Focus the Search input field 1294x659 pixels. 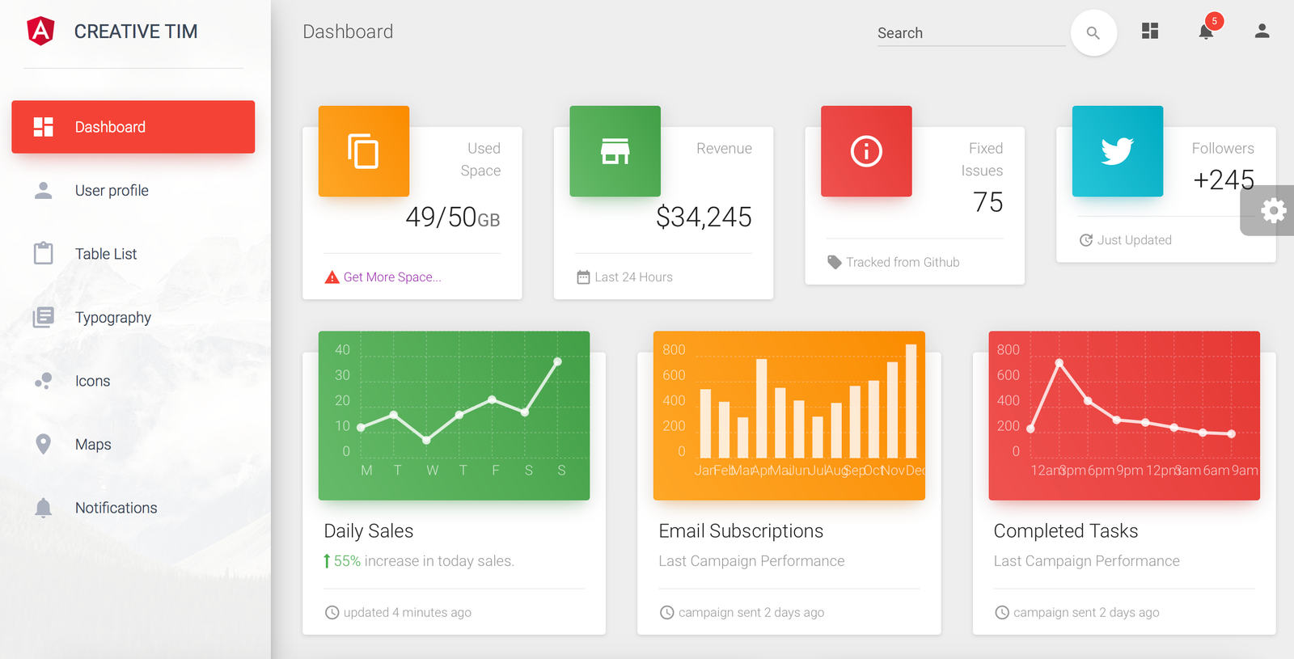click(971, 33)
